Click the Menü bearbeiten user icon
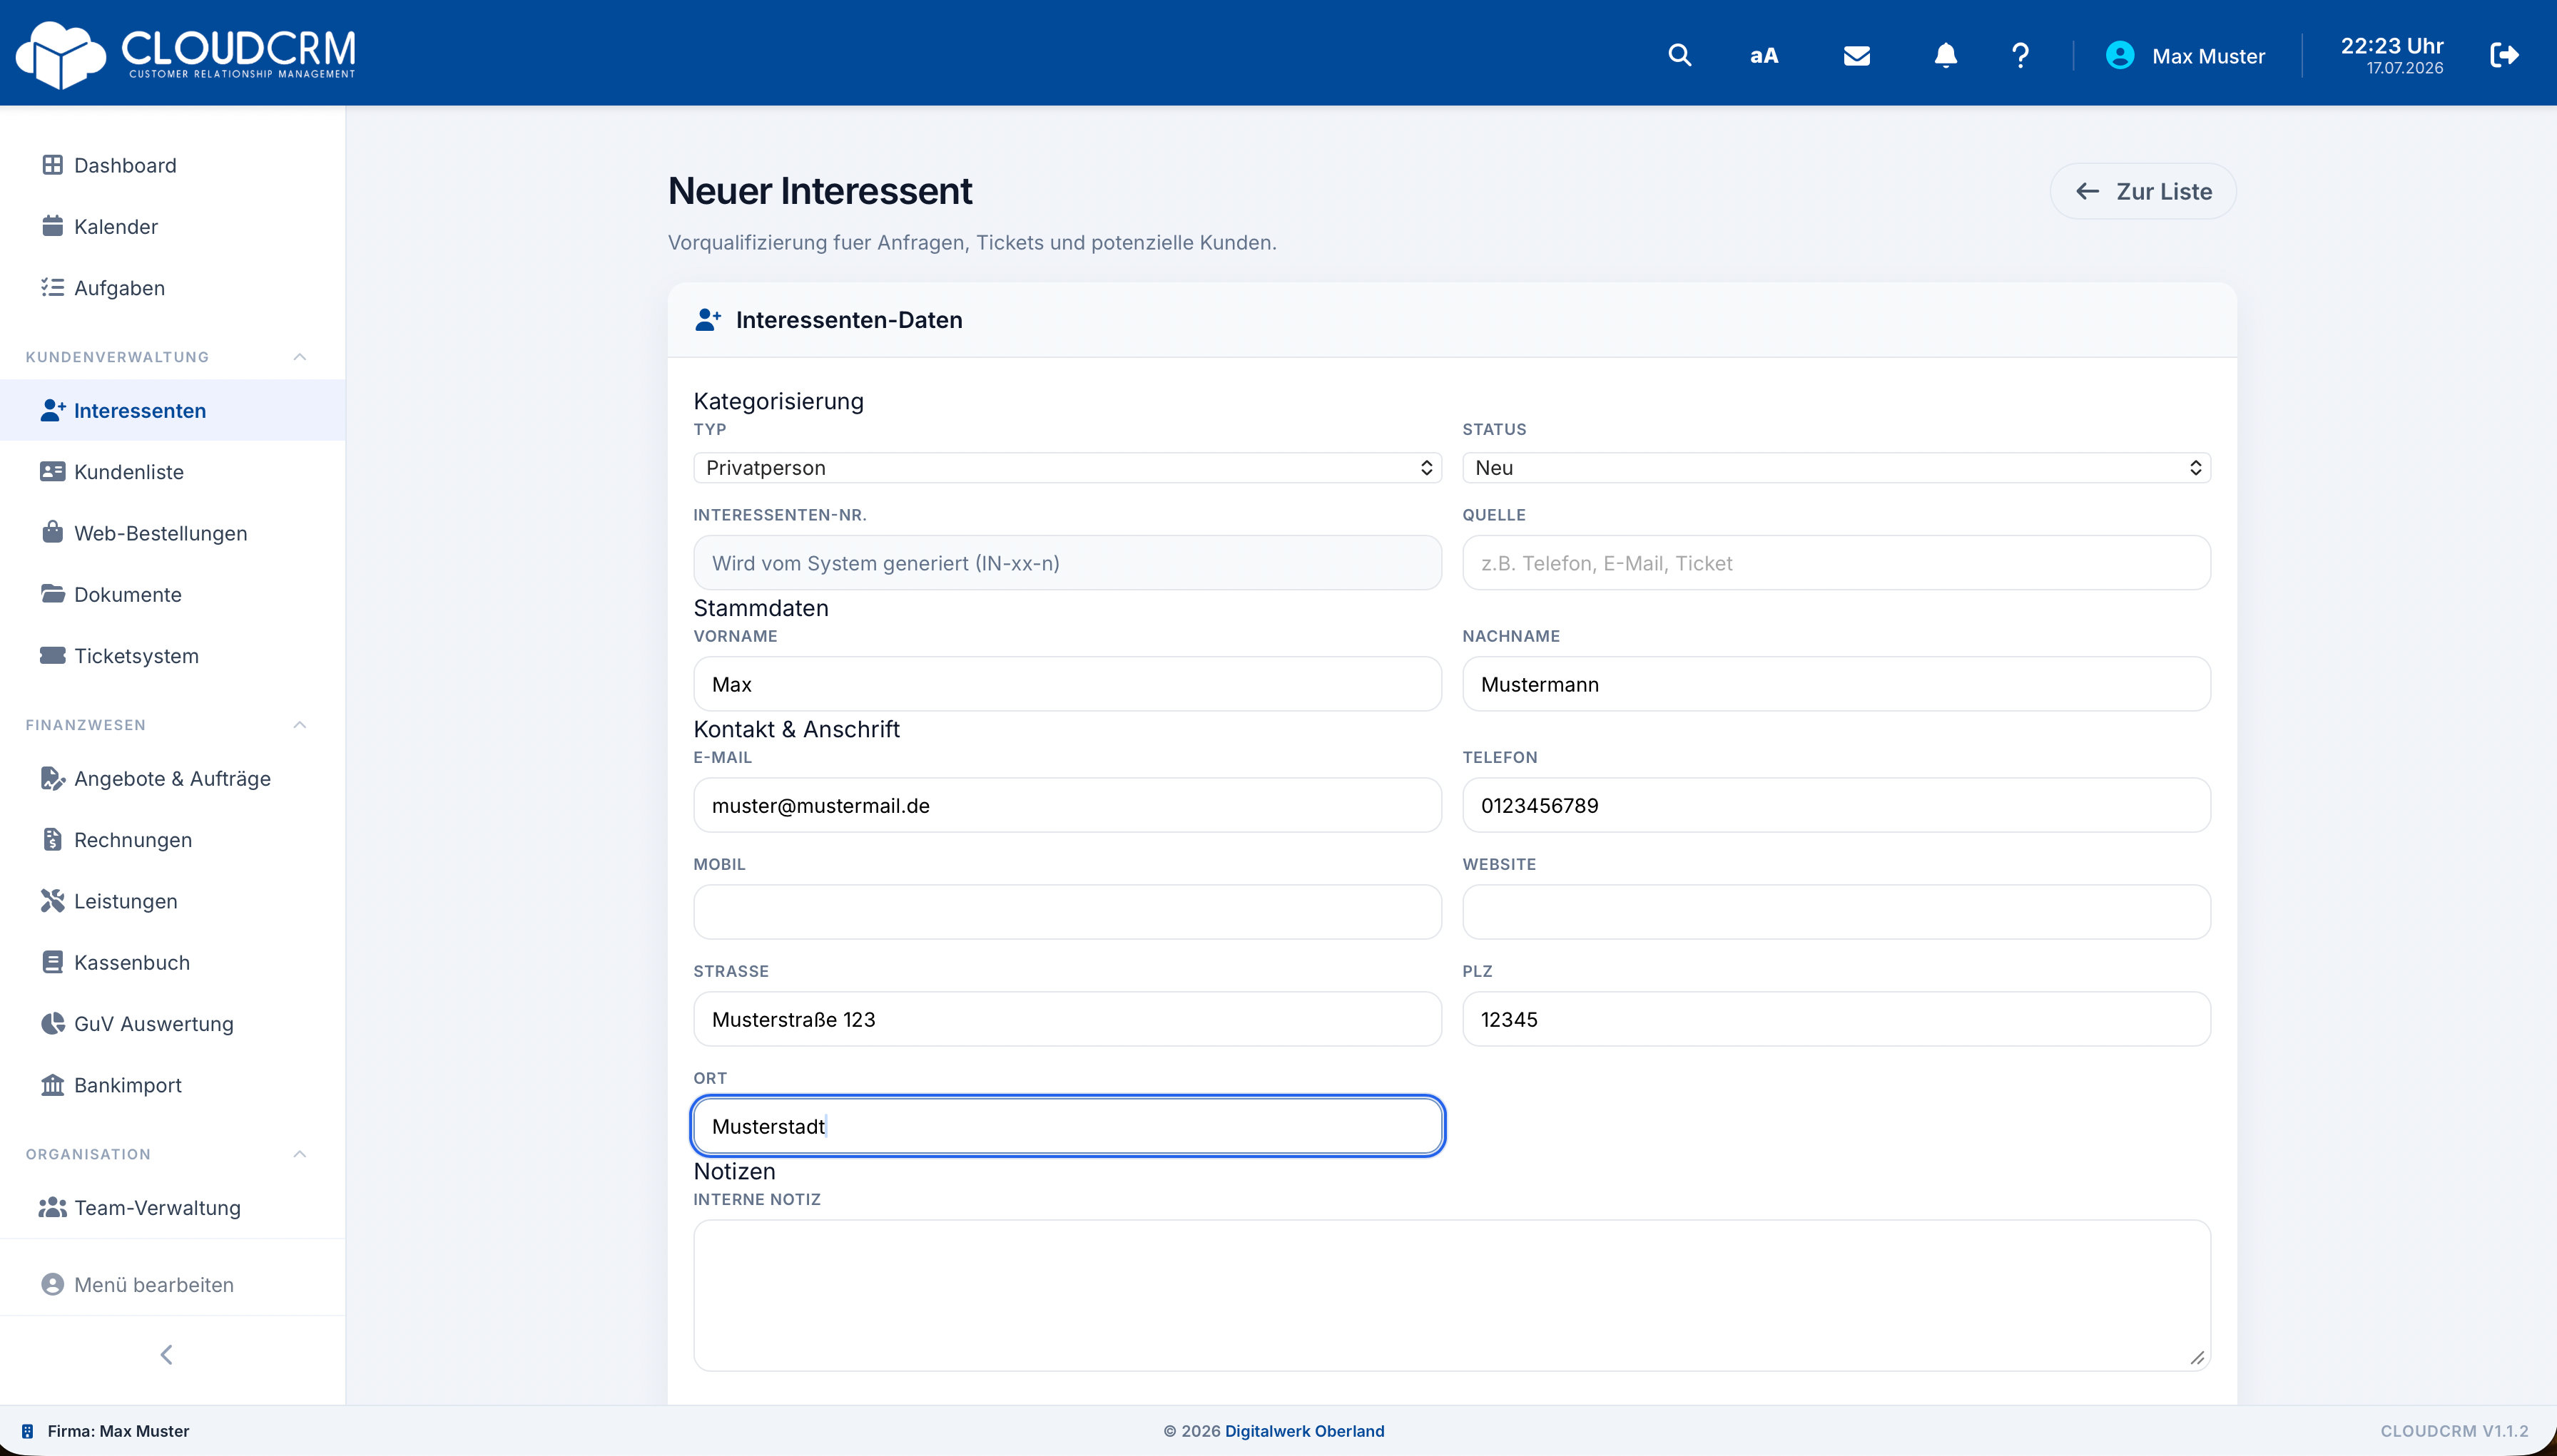The width and height of the screenshot is (2557, 1456). point(52,1284)
